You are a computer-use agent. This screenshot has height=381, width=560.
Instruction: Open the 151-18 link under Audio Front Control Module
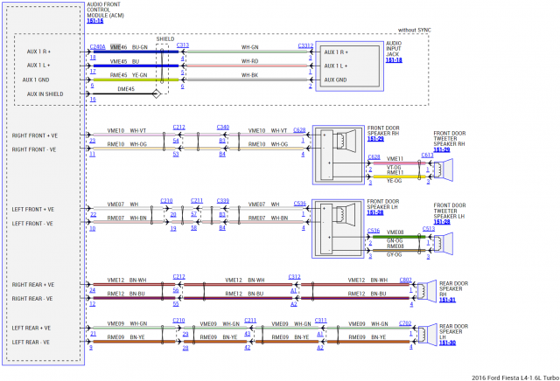[x=94, y=20]
